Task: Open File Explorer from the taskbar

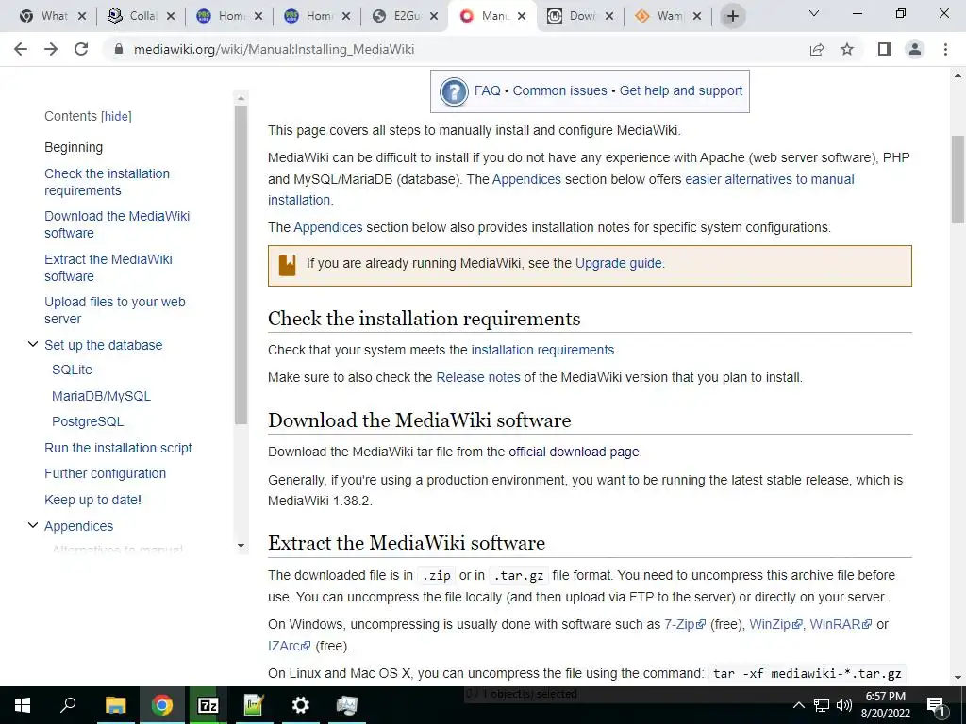Action: point(115,705)
